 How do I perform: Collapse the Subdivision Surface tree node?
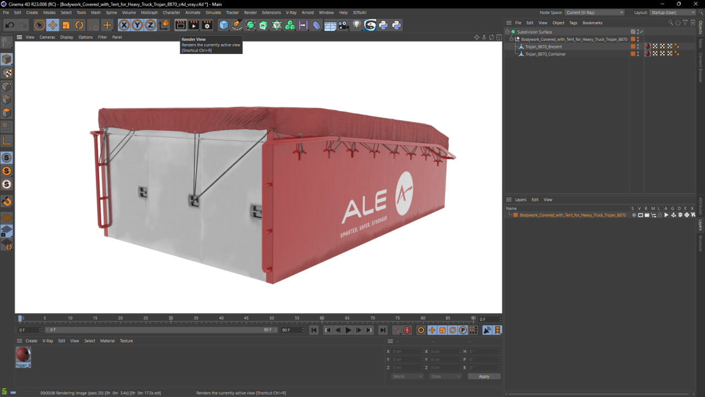click(507, 32)
